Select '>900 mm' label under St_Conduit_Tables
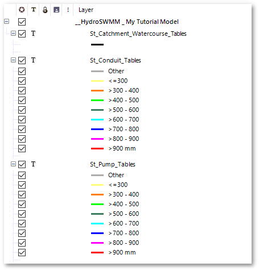This screenshot has width=259, height=271. coord(122,148)
